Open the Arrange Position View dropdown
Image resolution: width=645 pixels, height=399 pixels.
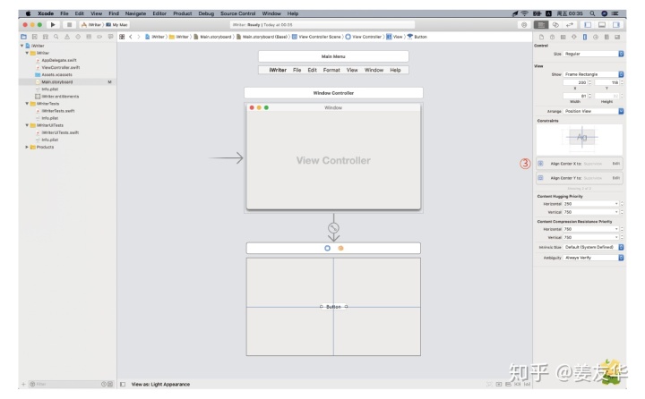tap(594, 111)
